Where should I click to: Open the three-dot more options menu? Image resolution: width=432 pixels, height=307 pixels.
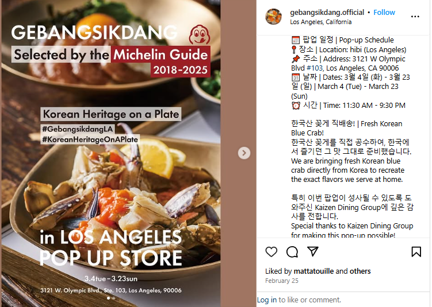tap(415, 17)
